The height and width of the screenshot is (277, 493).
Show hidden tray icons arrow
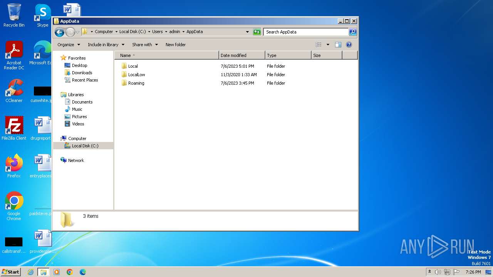point(429,272)
